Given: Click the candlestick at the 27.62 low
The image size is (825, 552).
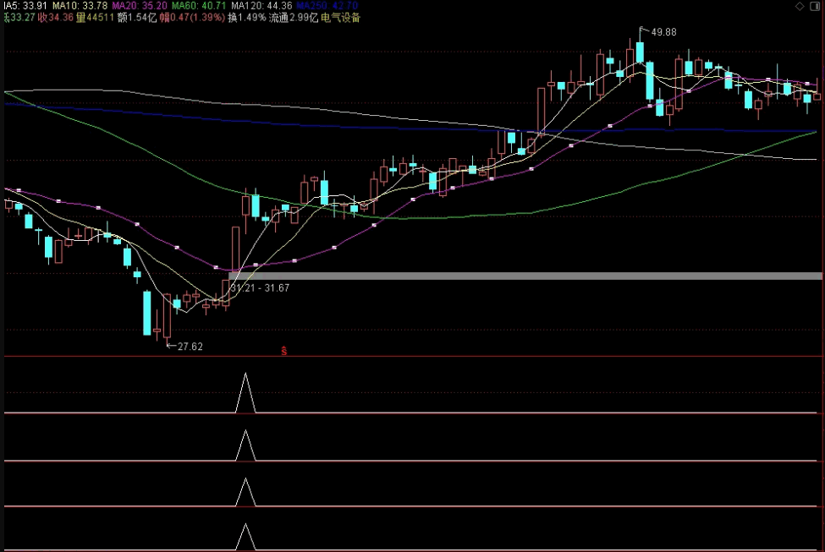Looking at the screenshot, I should click(x=168, y=316).
